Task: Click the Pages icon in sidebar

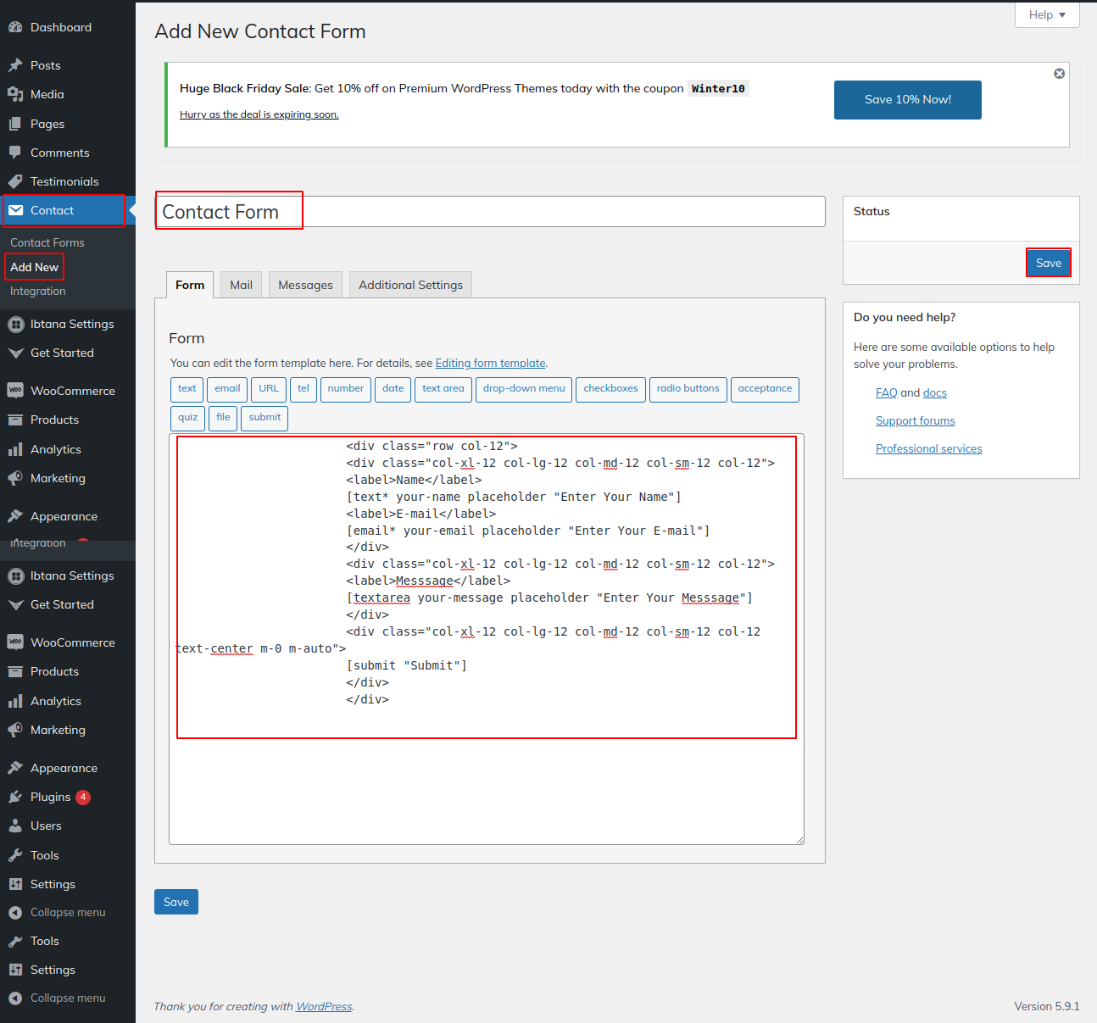Action: pyautogui.click(x=15, y=124)
